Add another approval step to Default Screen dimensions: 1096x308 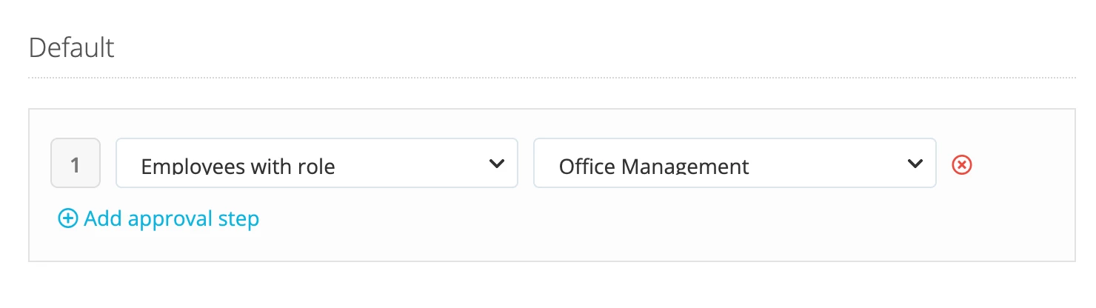[x=158, y=218]
